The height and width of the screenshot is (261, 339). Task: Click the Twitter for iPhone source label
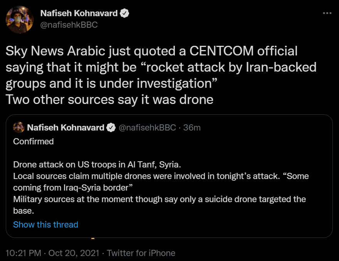pos(141,253)
